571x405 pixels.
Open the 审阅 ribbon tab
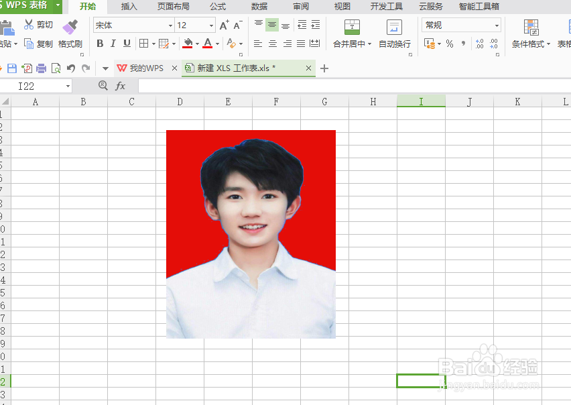pyautogui.click(x=301, y=7)
